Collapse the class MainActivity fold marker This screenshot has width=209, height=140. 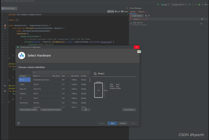tap(8, 26)
